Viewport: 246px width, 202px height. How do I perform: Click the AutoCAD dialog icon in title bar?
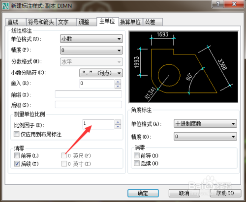(5, 5)
